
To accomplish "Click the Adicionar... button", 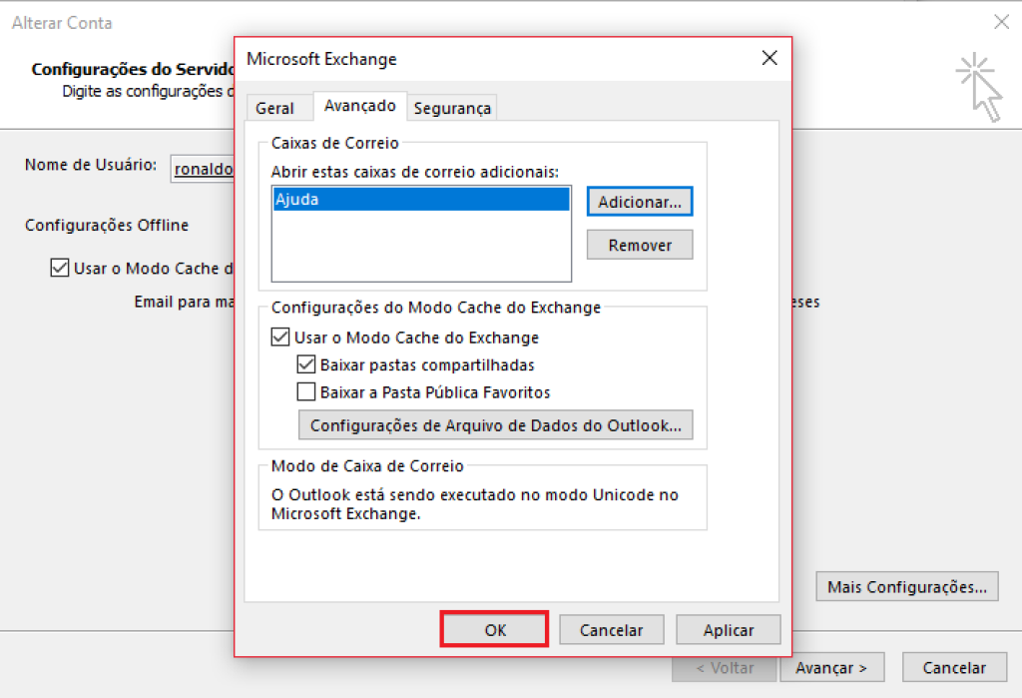I will coord(640,202).
